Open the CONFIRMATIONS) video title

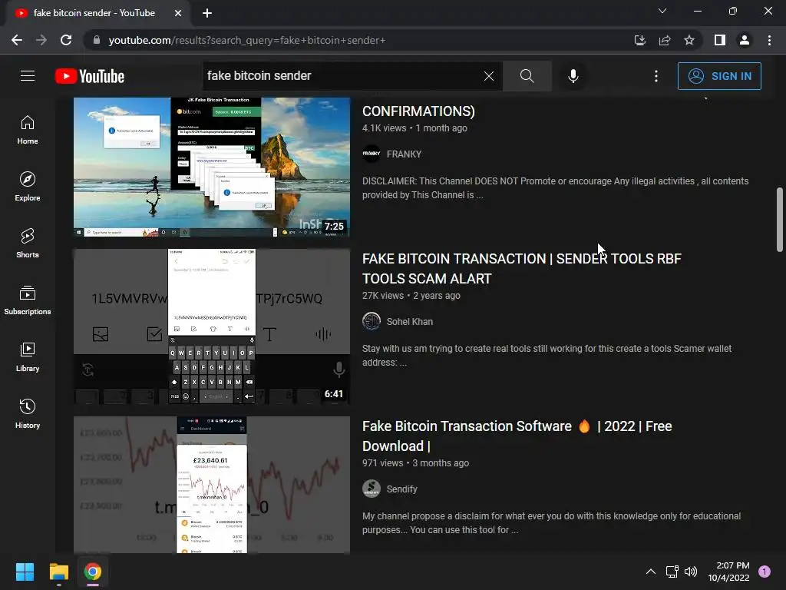pyautogui.click(x=418, y=111)
